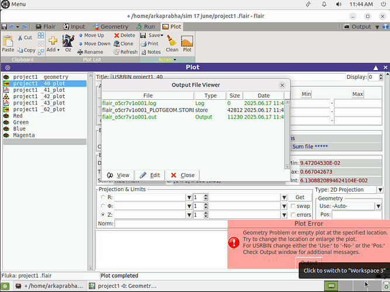The width and height of the screenshot is (390, 292).
Task: Click the Plot action icon
Action: 187,41
